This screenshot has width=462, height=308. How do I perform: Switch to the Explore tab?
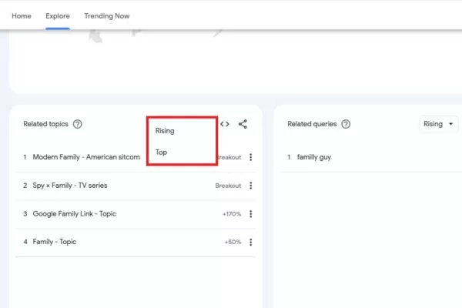(x=58, y=16)
